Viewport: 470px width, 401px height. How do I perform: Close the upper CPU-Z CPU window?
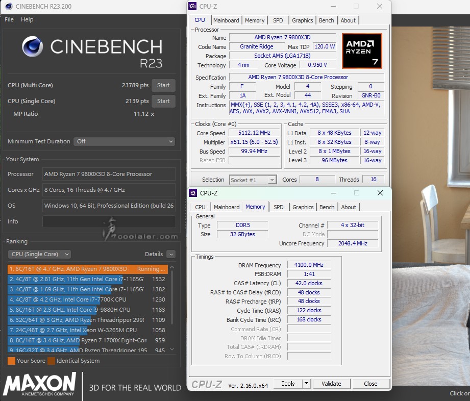click(380, 6)
